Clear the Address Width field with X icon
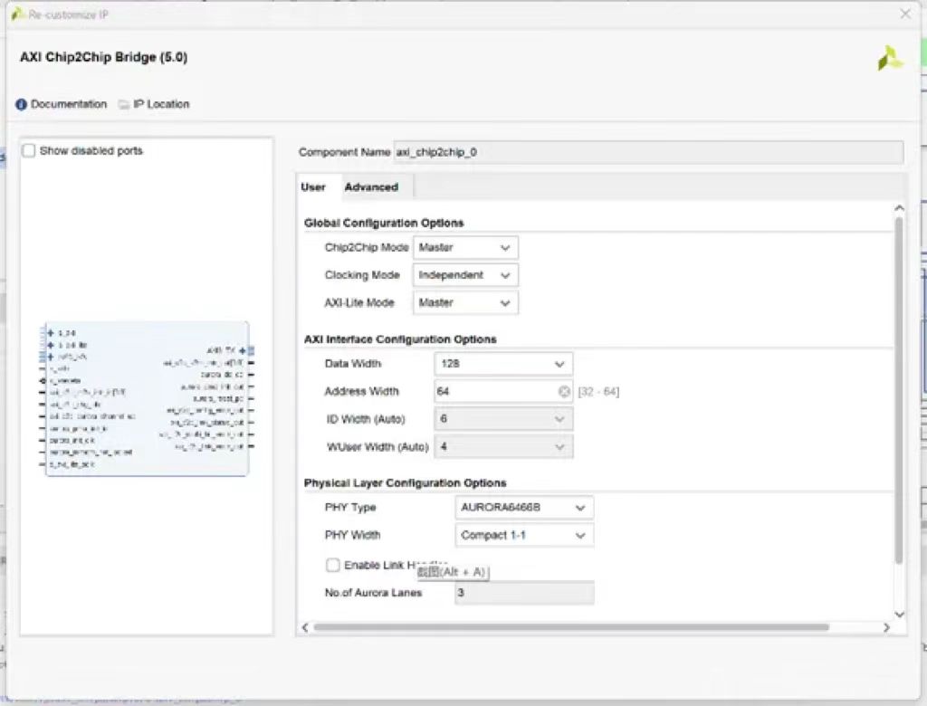927x706 pixels. pyautogui.click(x=564, y=392)
